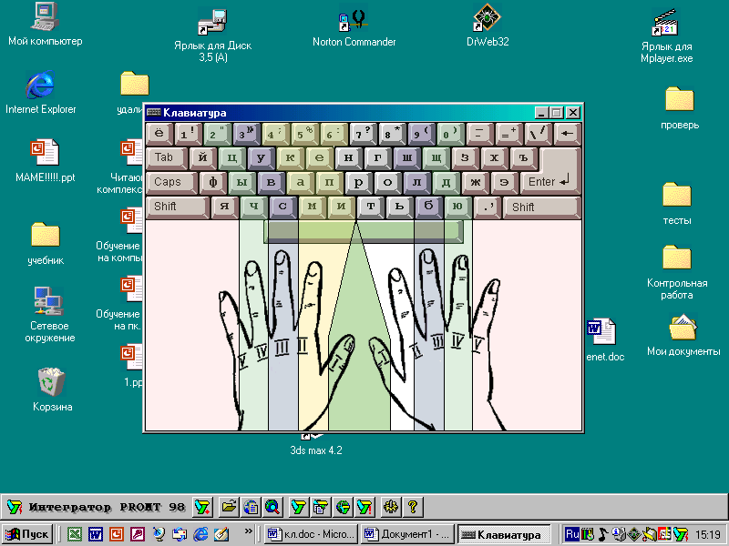The width and height of the screenshot is (729, 546).
Task: Click the PROMT tray icon near the clock
Action: (680, 534)
